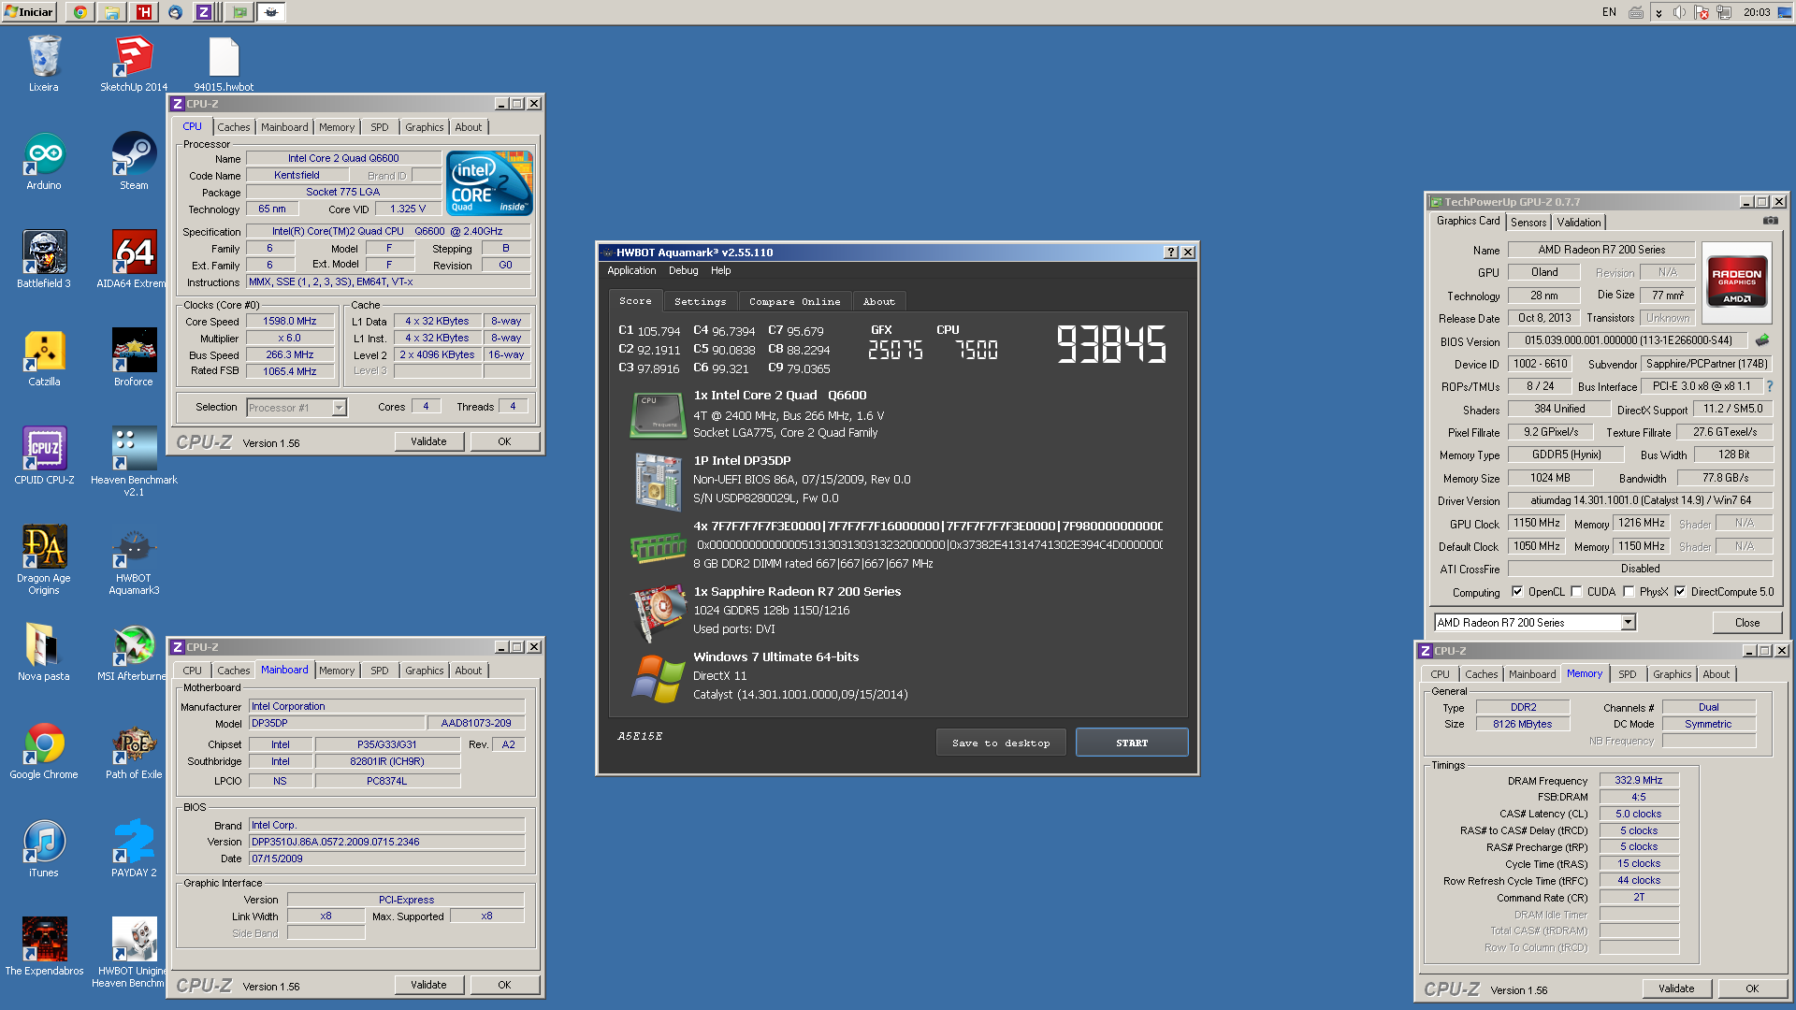Open the volume control in system tray
Viewport: 1796px width, 1010px height.
(x=1679, y=12)
